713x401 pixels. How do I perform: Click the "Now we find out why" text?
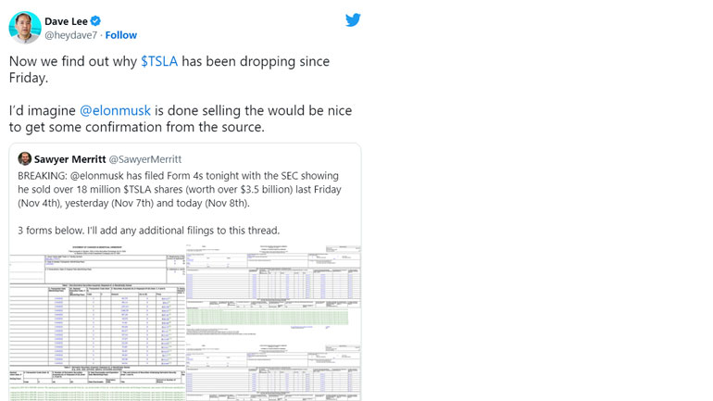pos(72,61)
